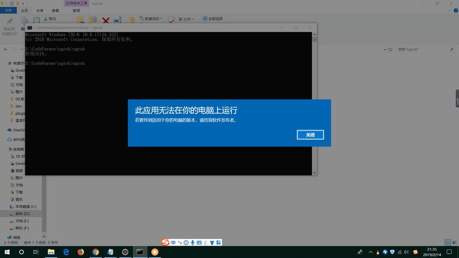Launch Microsoft Edge from the taskbar
459x258 pixels.
point(66,252)
